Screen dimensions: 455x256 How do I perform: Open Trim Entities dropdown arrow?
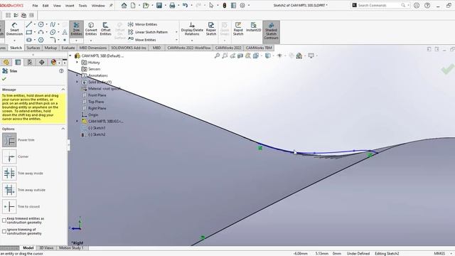pos(76,41)
